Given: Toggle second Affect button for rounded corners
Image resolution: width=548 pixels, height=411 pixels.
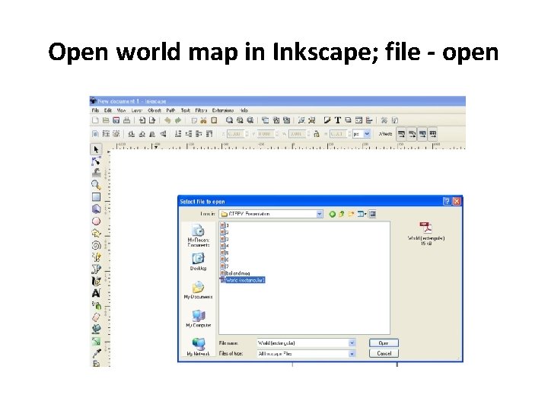Looking at the screenshot, I should [412, 134].
